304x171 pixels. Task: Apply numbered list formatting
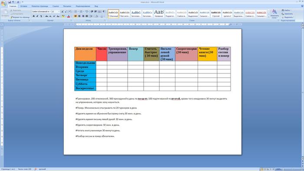click(81, 12)
